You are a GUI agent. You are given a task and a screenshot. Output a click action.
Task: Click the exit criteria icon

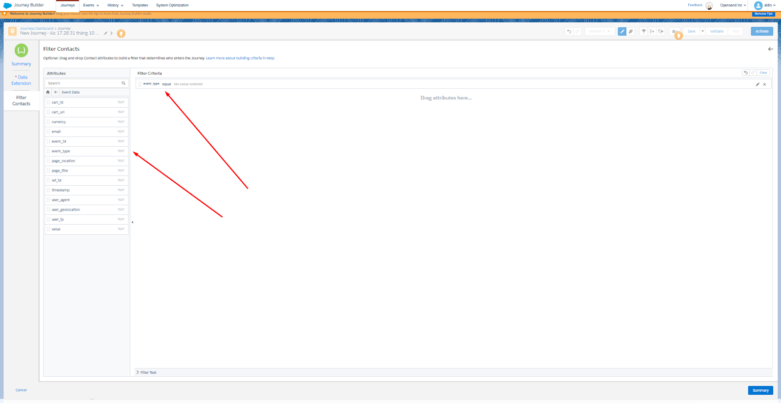(652, 31)
